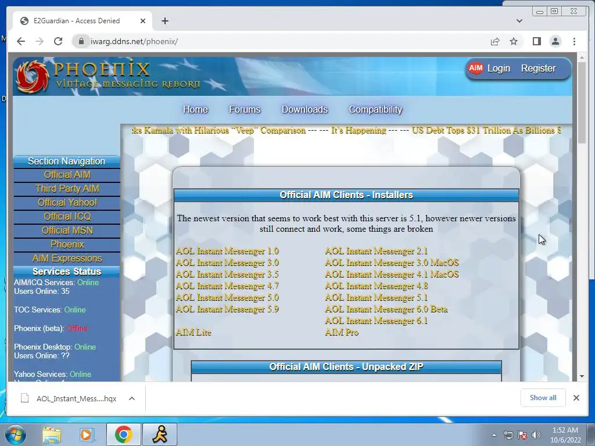Open the Home menu item
This screenshot has width=595, height=446.
click(x=195, y=110)
